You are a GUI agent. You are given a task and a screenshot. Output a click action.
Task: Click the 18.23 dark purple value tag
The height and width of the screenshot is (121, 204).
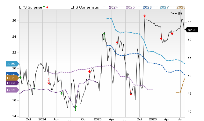point(12,83)
